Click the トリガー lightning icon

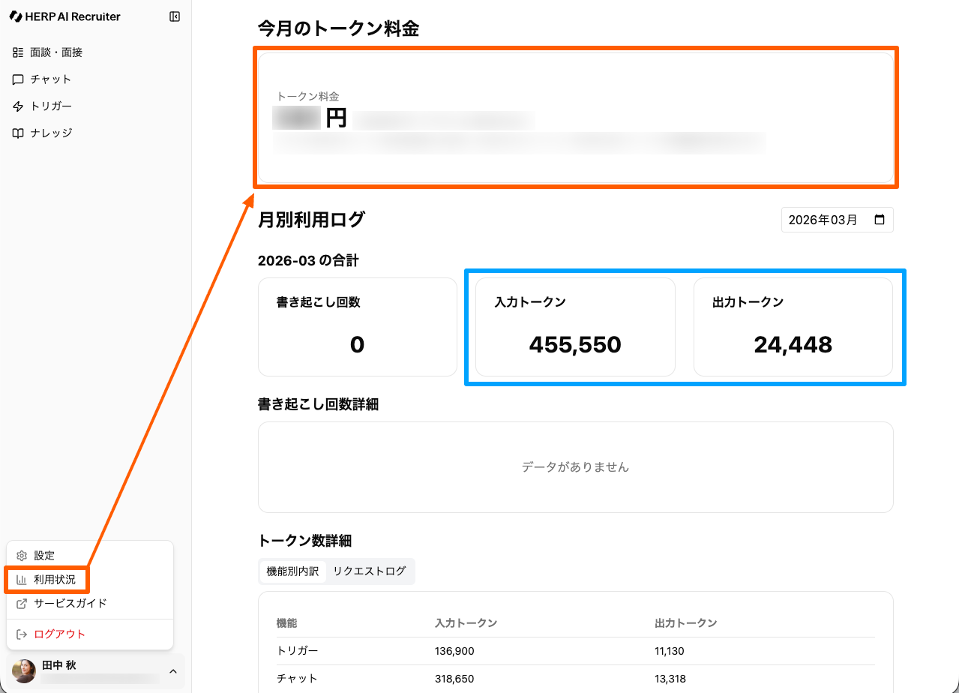[18, 106]
